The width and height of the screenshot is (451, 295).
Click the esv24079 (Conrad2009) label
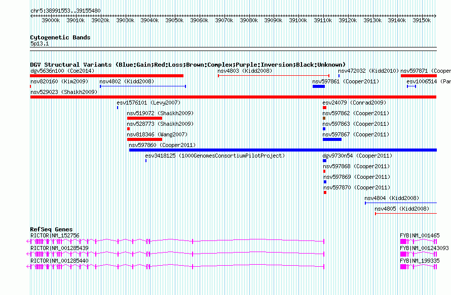354,103
